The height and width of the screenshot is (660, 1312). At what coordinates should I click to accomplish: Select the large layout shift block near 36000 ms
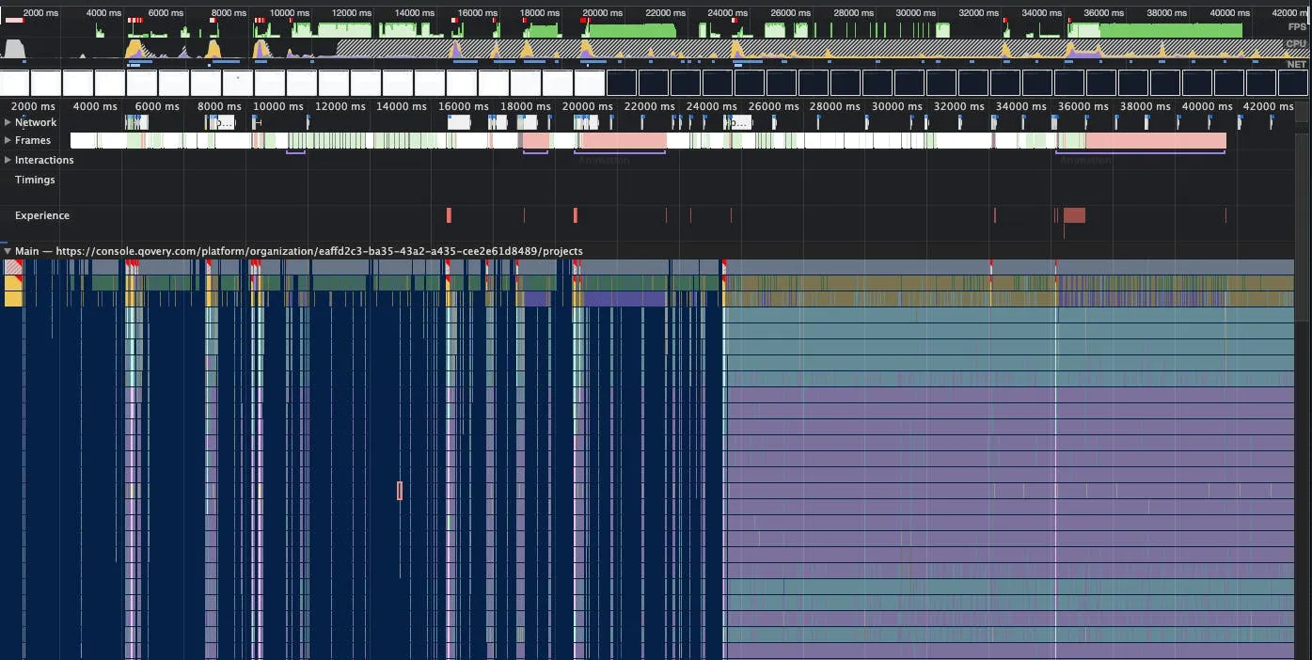click(1074, 215)
